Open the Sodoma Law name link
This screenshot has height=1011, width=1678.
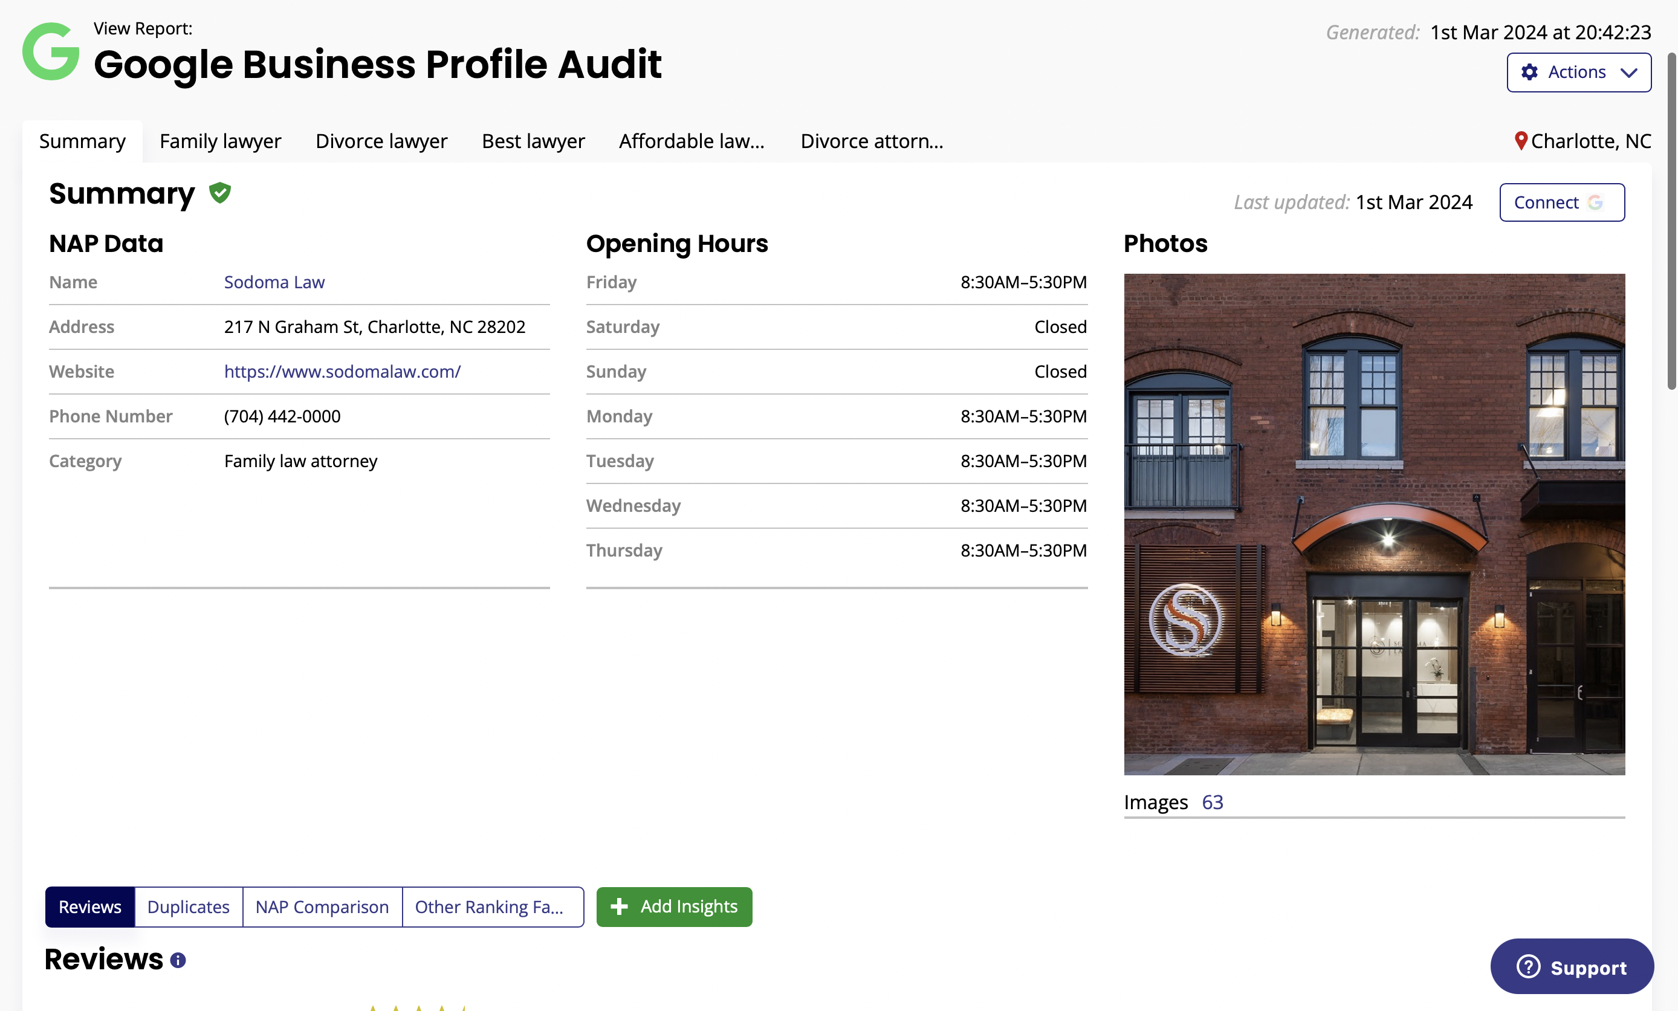click(x=274, y=282)
